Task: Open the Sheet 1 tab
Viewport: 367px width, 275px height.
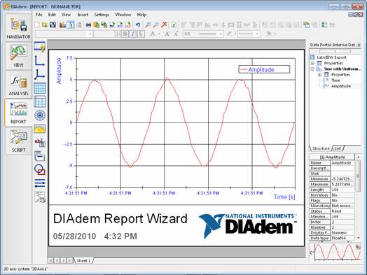Action: [83, 260]
